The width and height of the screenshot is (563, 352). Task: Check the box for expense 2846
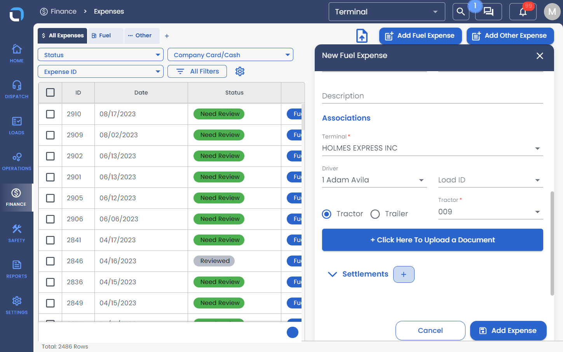(51, 261)
